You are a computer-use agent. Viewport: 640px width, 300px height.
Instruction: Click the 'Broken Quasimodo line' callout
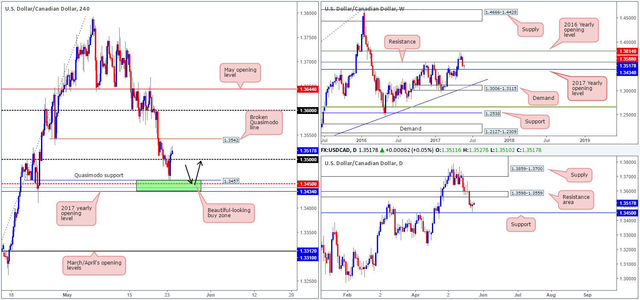click(x=264, y=122)
